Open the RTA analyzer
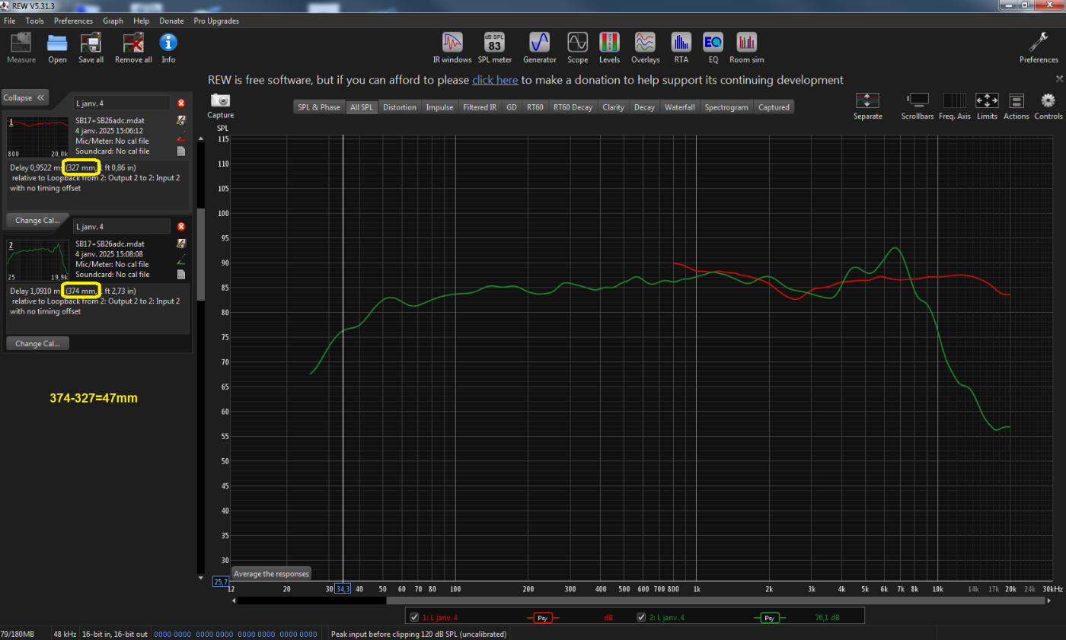The height and width of the screenshot is (640, 1066). pyautogui.click(x=681, y=47)
